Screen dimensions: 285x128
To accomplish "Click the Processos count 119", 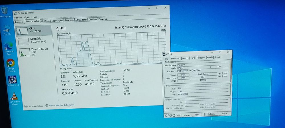I will (x=64, y=85).
